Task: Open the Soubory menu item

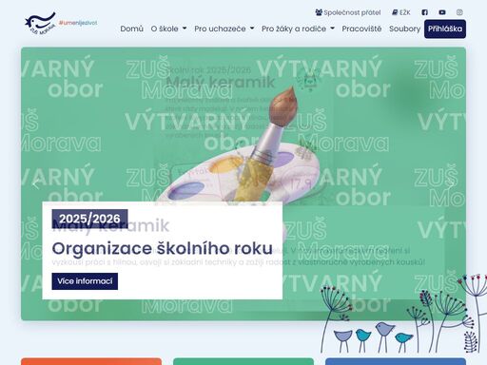Action: tap(404, 29)
